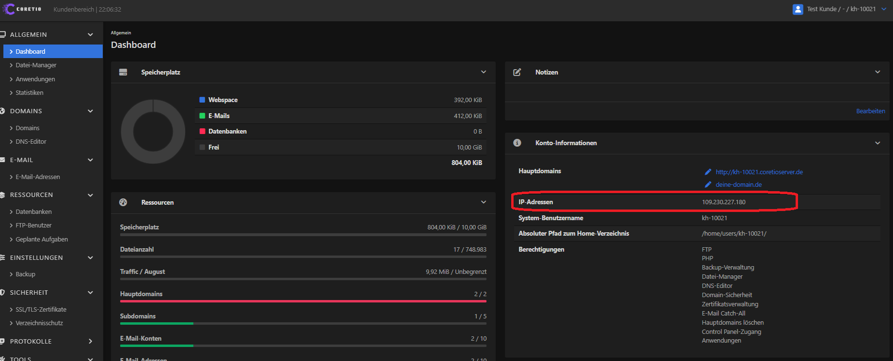
Task: Collapse the Ressourcen panel chevron
Action: (484, 202)
